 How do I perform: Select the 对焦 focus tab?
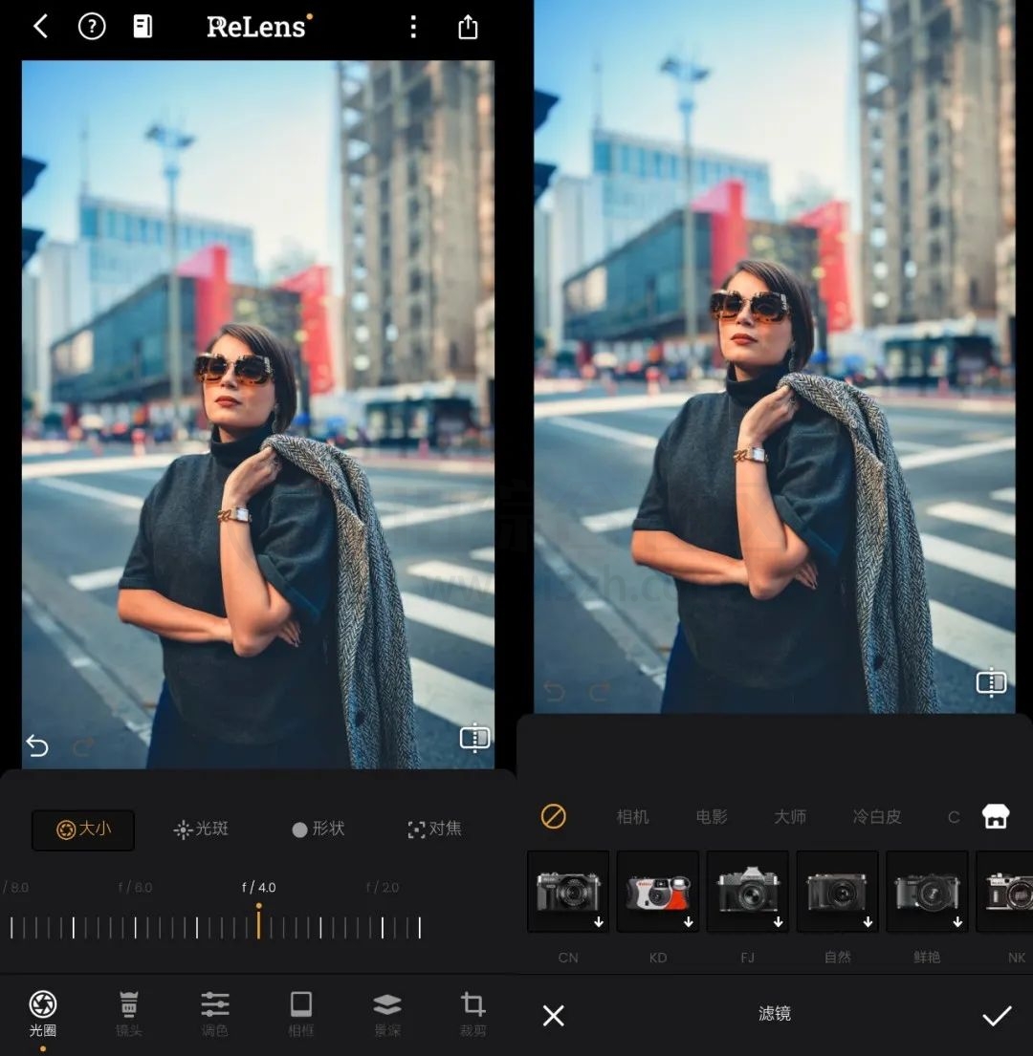pos(434,830)
